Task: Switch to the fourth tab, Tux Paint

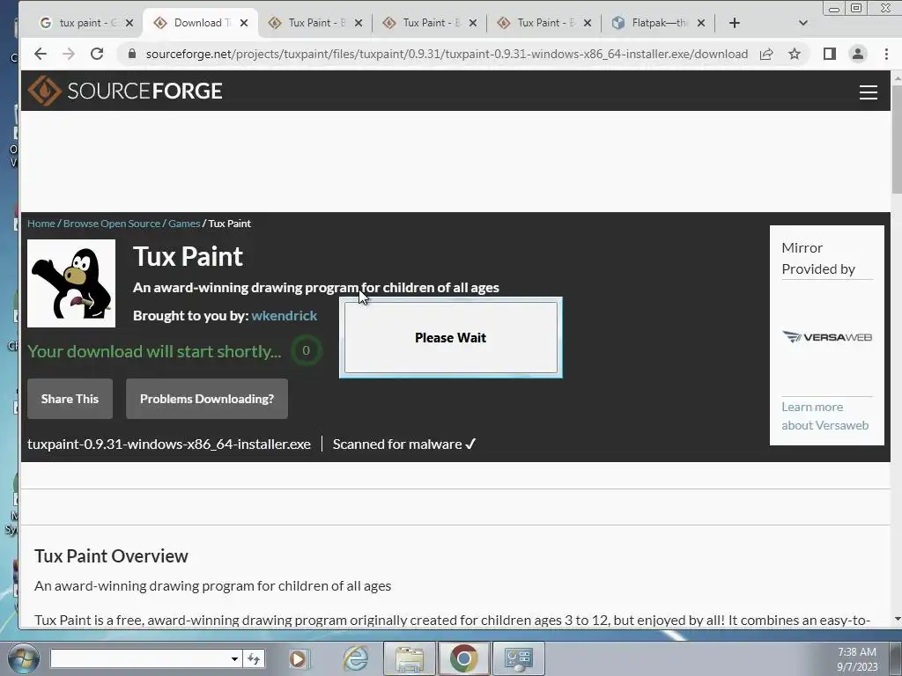Action: point(429,23)
